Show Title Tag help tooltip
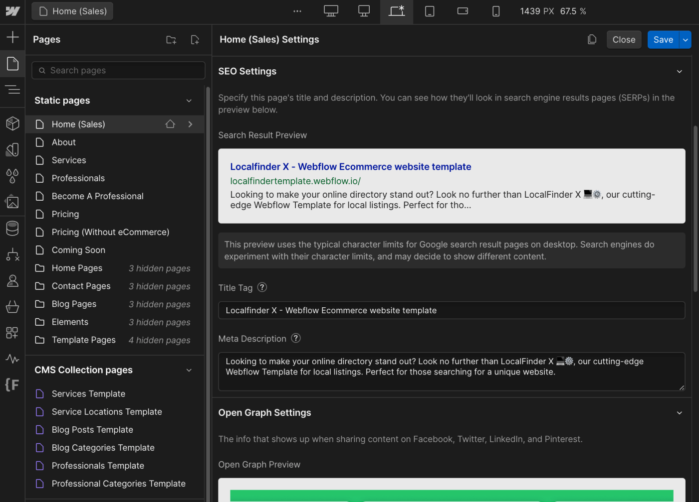This screenshot has height=502, width=699. pyautogui.click(x=262, y=287)
